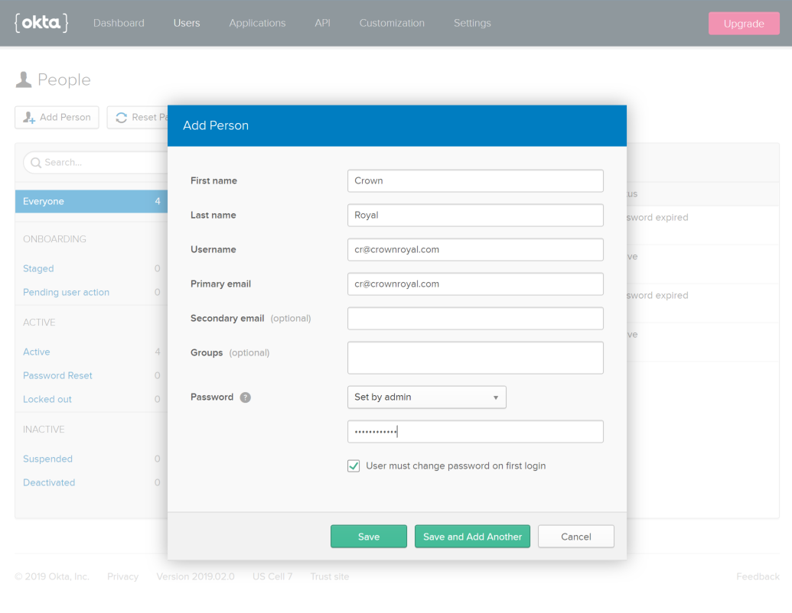Click the Secondary email field
Viewport: 792px width, 613px height.
pos(474,318)
